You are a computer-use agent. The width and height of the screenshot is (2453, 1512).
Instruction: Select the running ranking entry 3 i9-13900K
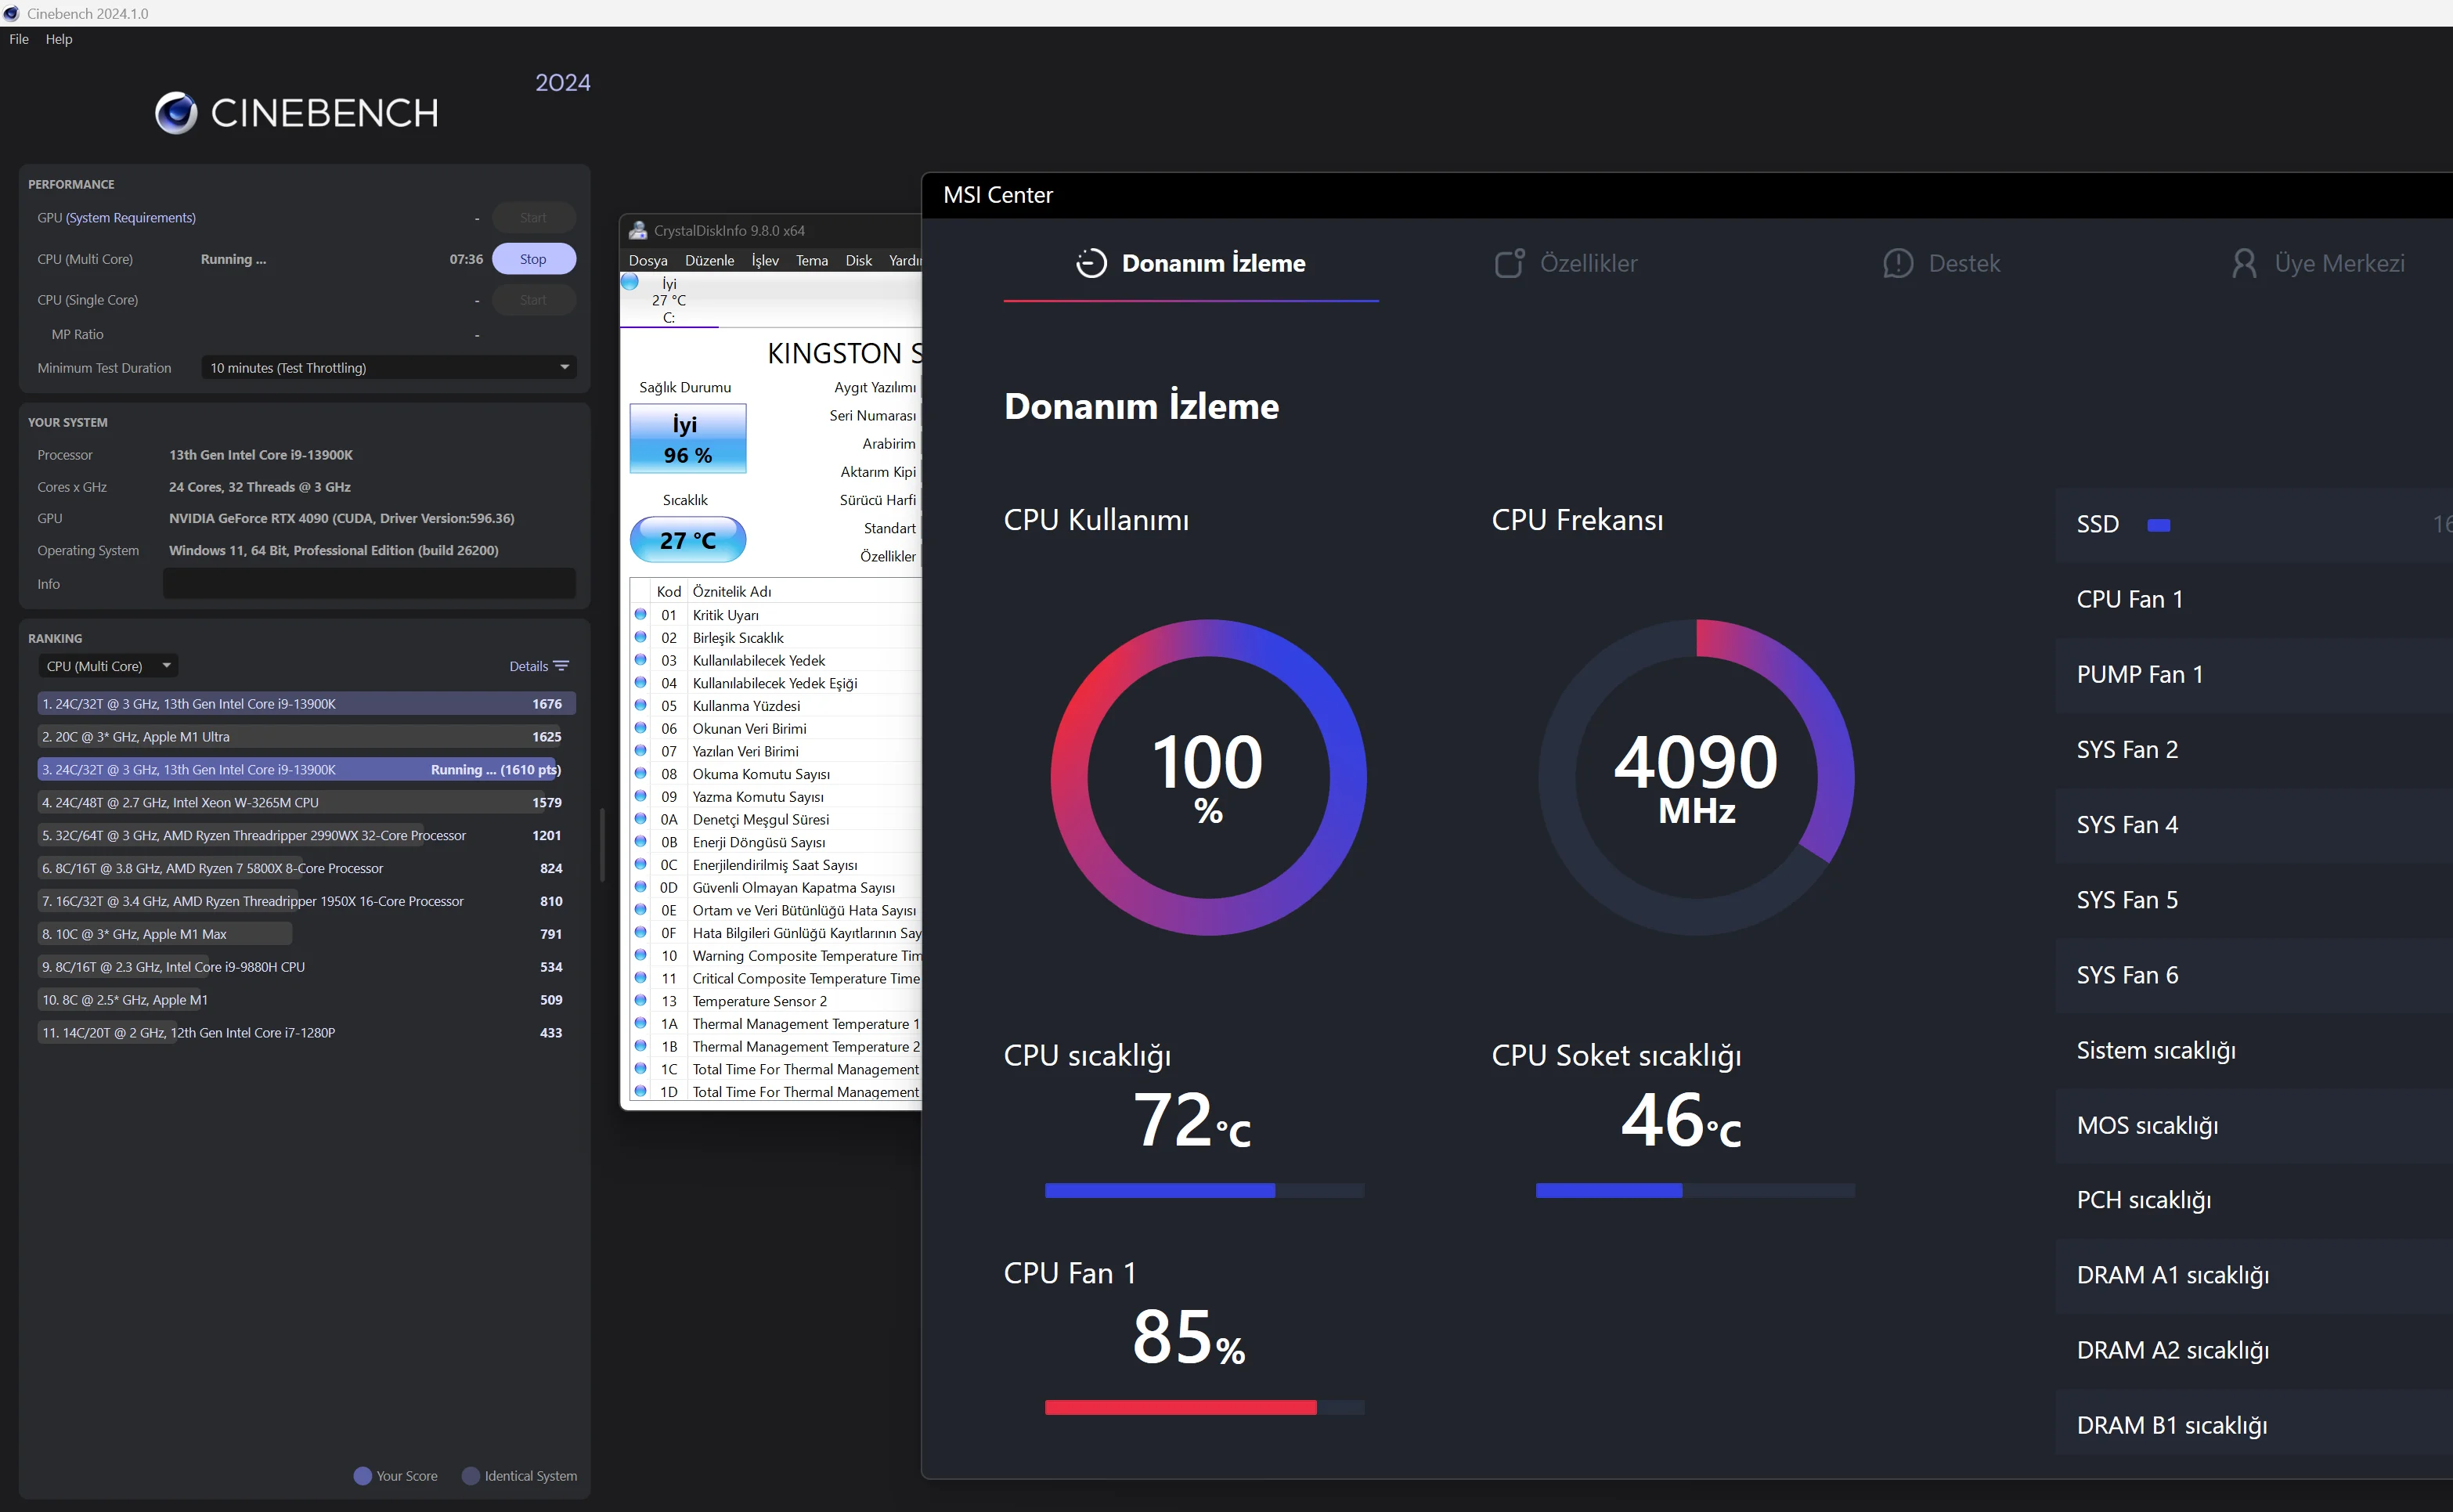(x=307, y=770)
